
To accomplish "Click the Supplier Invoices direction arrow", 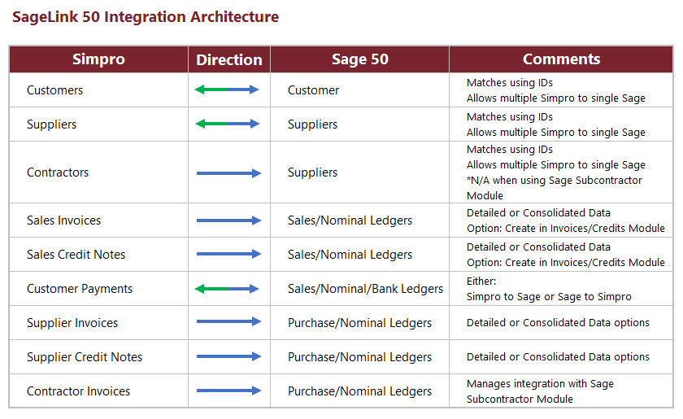I will click(x=228, y=322).
